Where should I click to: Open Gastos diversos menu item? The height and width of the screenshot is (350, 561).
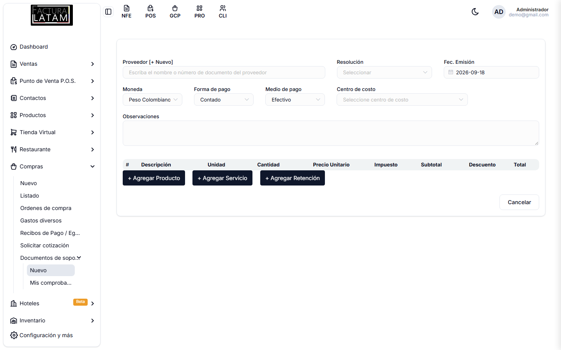[41, 220]
